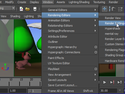Viewport: 125px width, 94px height.
Task: Click the New Scene icon
Action: click(21, 9)
